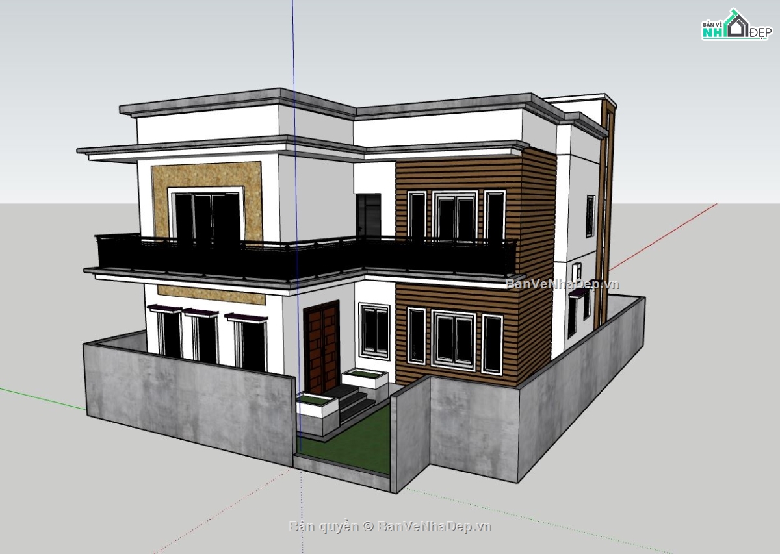Open the BanVeNhaDep.vn watermark on the wall
The width and height of the screenshot is (780, 554).
562,284
